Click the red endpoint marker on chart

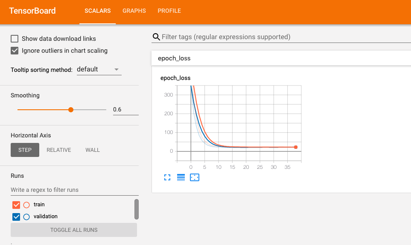click(296, 147)
